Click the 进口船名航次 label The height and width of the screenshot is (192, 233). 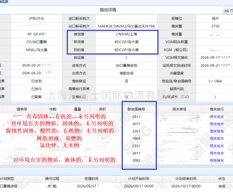[x=79, y=18]
